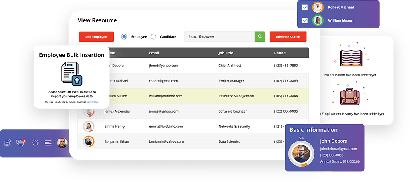
Task: Click the Search Employees input field
Action: pyautogui.click(x=219, y=36)
